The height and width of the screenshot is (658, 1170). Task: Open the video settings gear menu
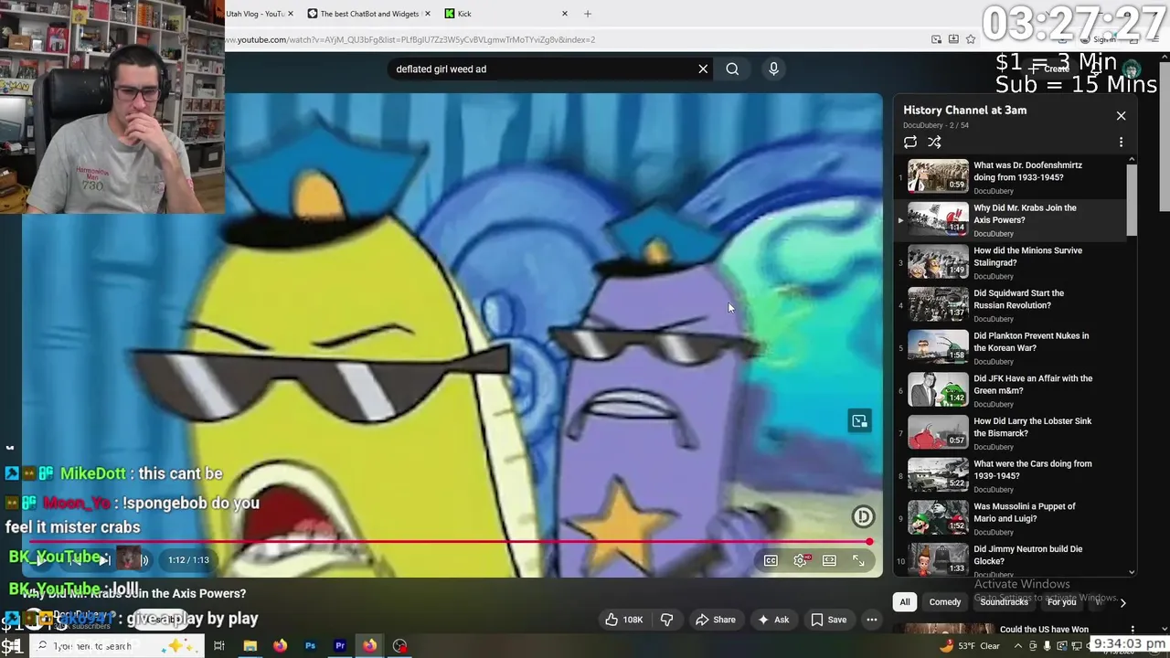pos(801,560)
